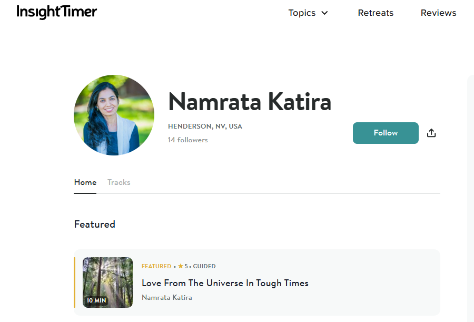Click Namrata Katira's profile photo
The width and height of the screenshot is (474, 322).
click(114, 115)
